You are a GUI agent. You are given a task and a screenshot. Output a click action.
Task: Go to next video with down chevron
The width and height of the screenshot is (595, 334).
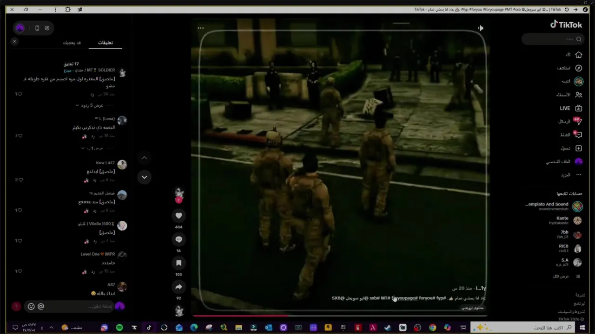(144, 177)
